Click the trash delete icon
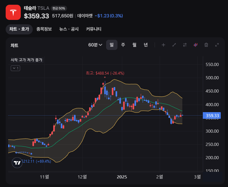This screenshot has width=228, height=187. [206, 45]
